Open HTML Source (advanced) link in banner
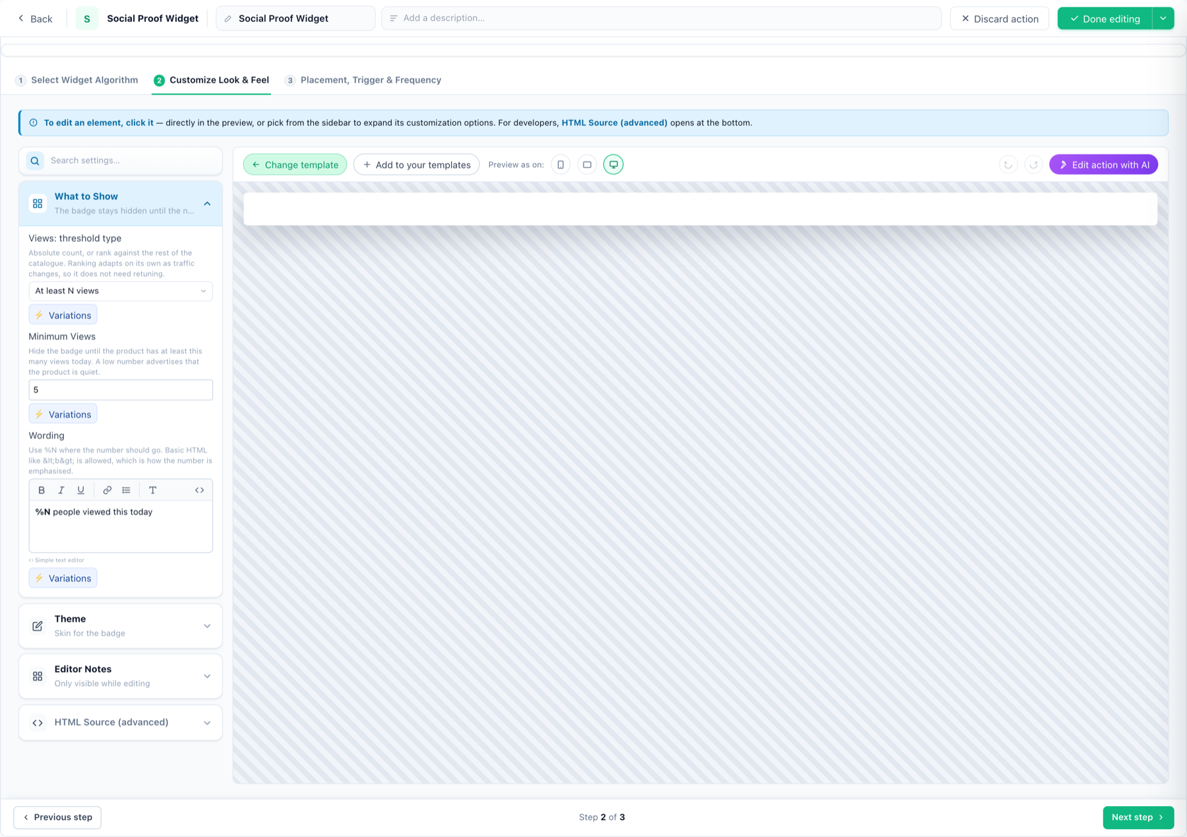Image resolution: width=1187 pixels, height=837 pixels. tap(614, 123)
